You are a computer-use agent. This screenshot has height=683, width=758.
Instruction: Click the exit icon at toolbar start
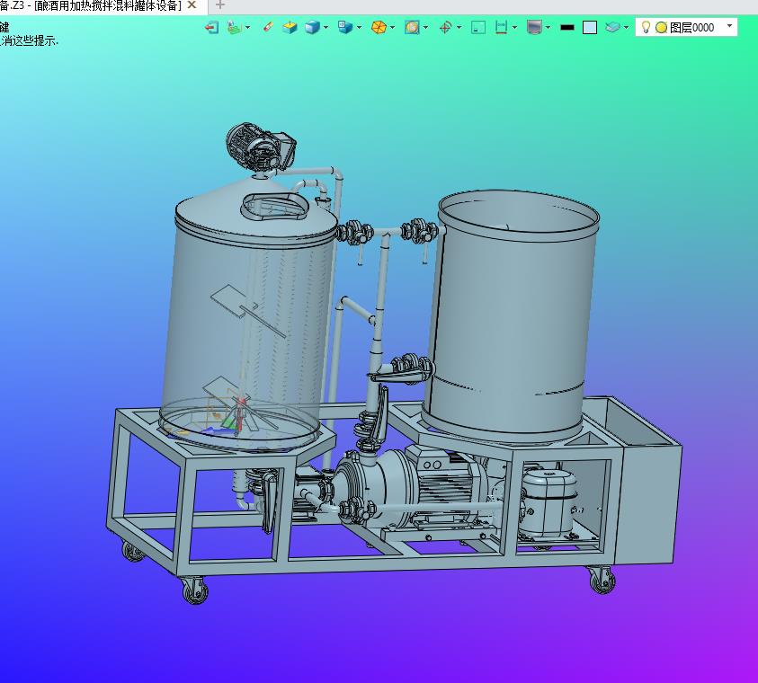pos(211,27)
